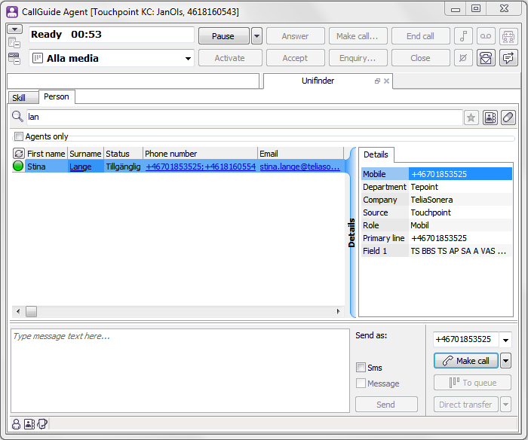The width and height of the screenshot is (528, 440).
Task: Sort by Status column header
Action: coord(123,154)
